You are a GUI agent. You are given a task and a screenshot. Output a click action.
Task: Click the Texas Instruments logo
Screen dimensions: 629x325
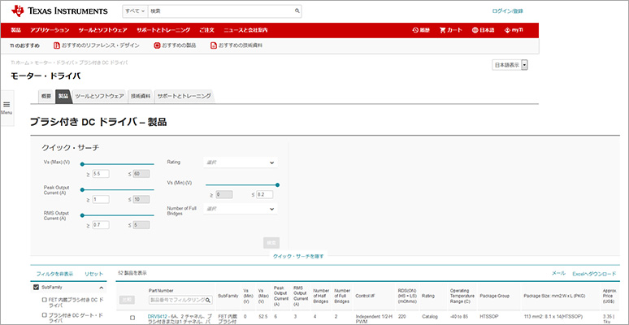click(59, 11)
